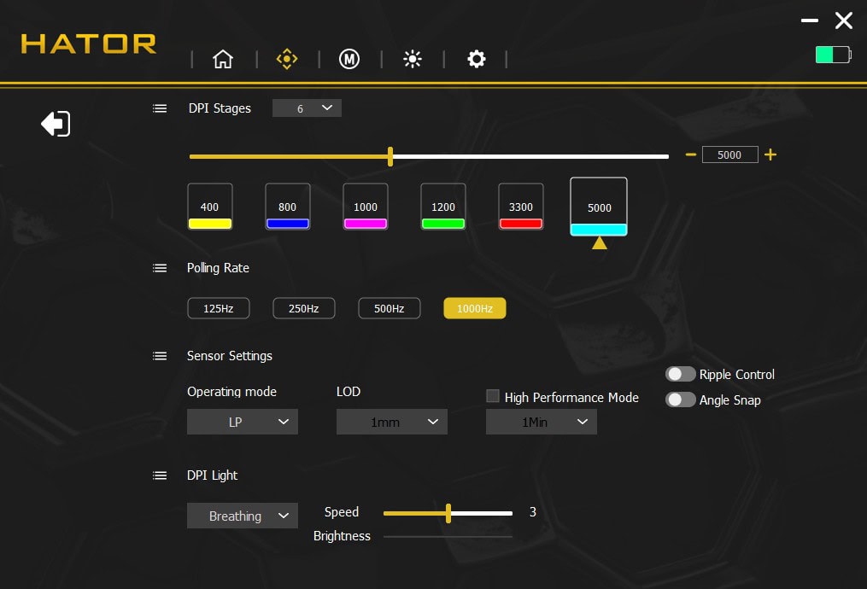Select 1000Hz polling rate

click(474, 308)
